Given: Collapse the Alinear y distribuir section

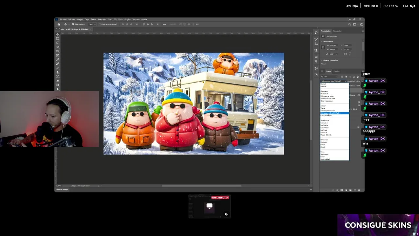Looking at the screenshot, I should (321, 60).
